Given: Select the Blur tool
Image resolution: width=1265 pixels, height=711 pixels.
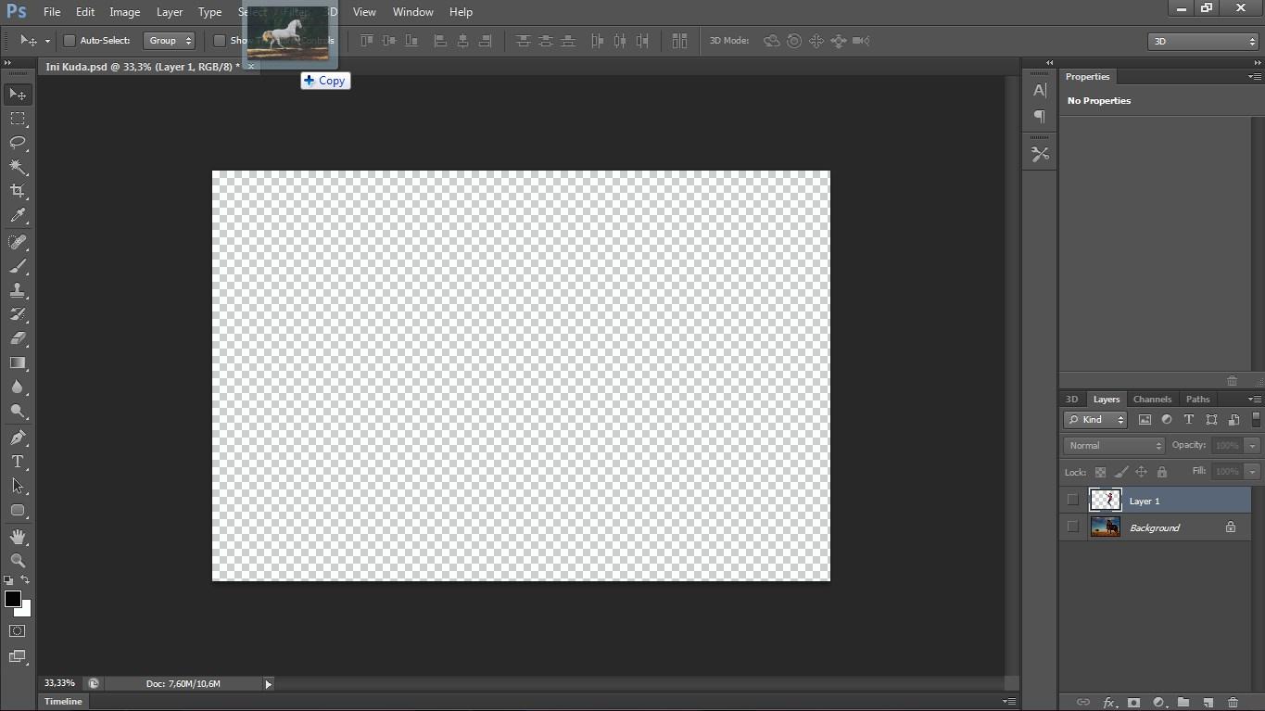Looking at the screenshot, I should click(18, 387).
